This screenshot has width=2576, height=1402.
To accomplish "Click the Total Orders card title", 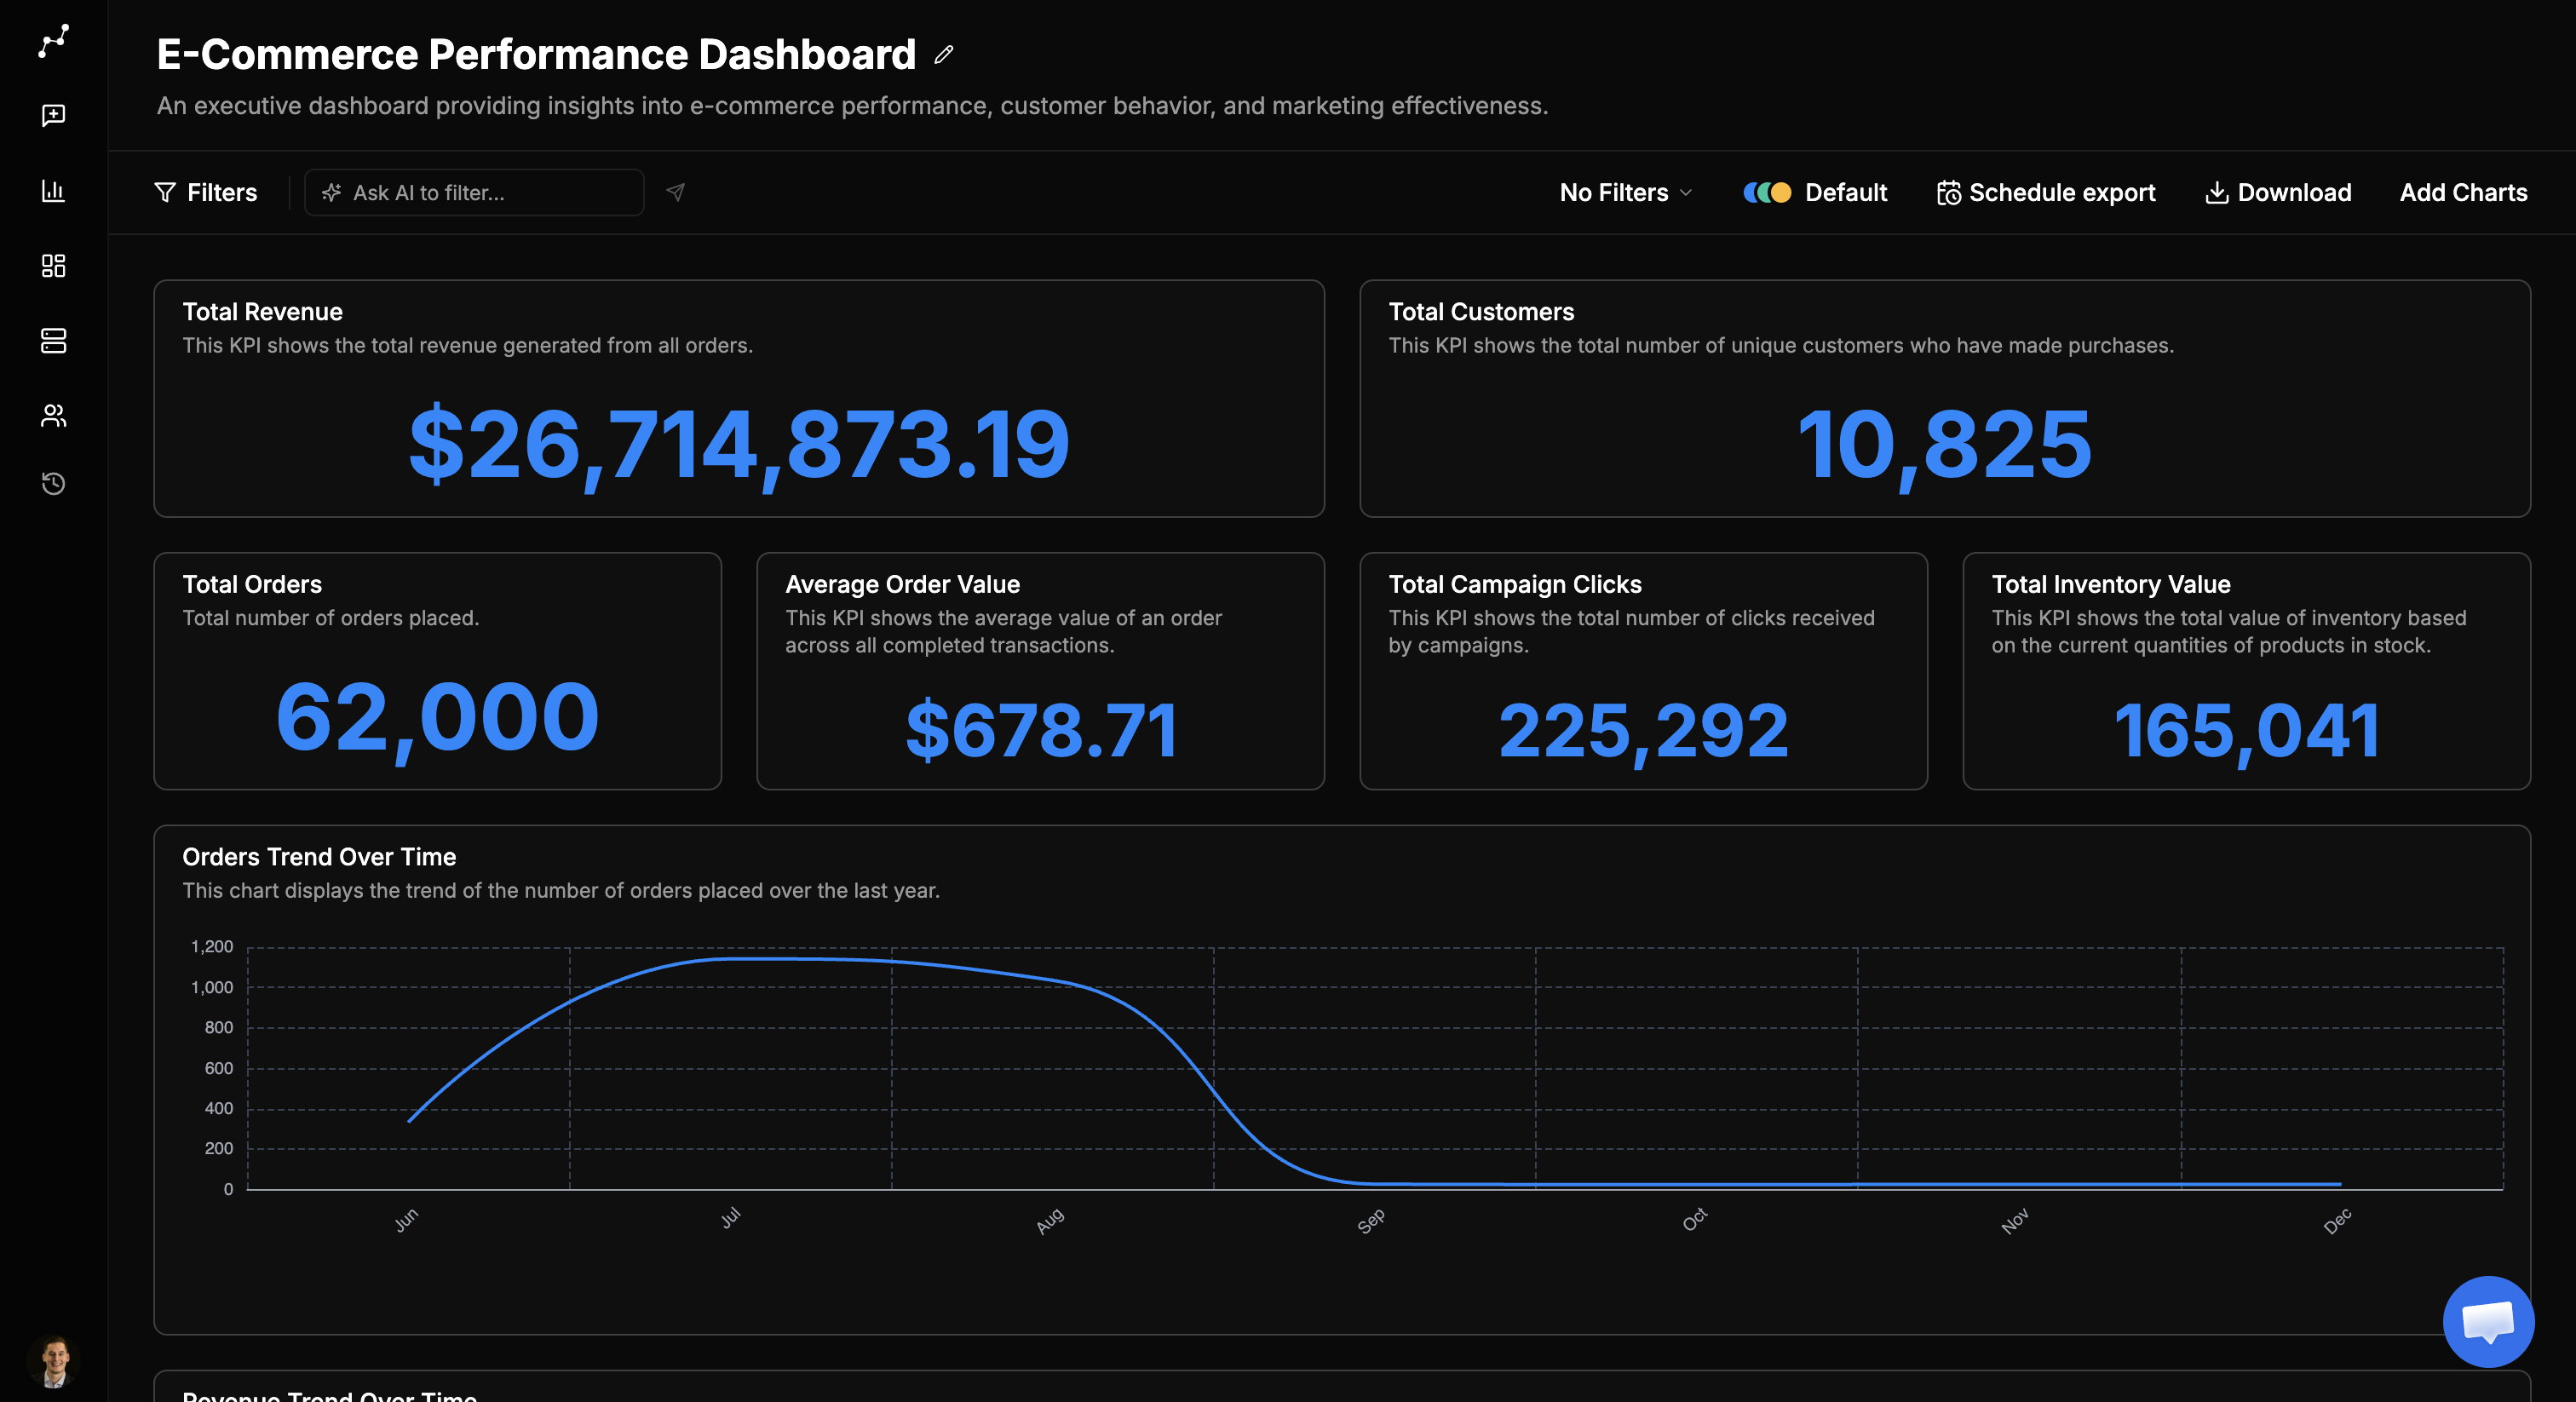I will pos(252,584).
